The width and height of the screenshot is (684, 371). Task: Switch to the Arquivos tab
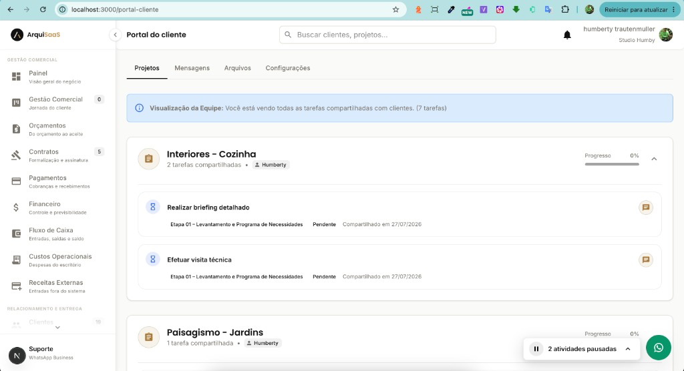(x=237, y=68)
